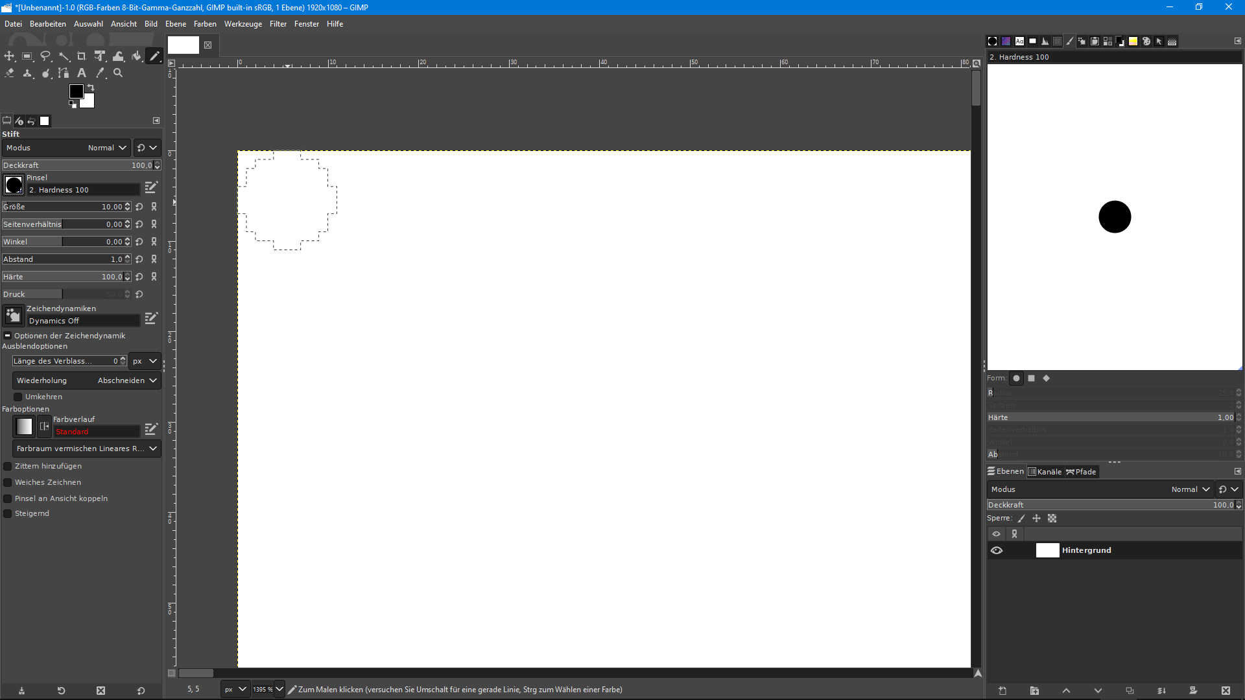Screen dimensions: 1245x700
Task: Select the Crop tool
Action: pos(82,56)
